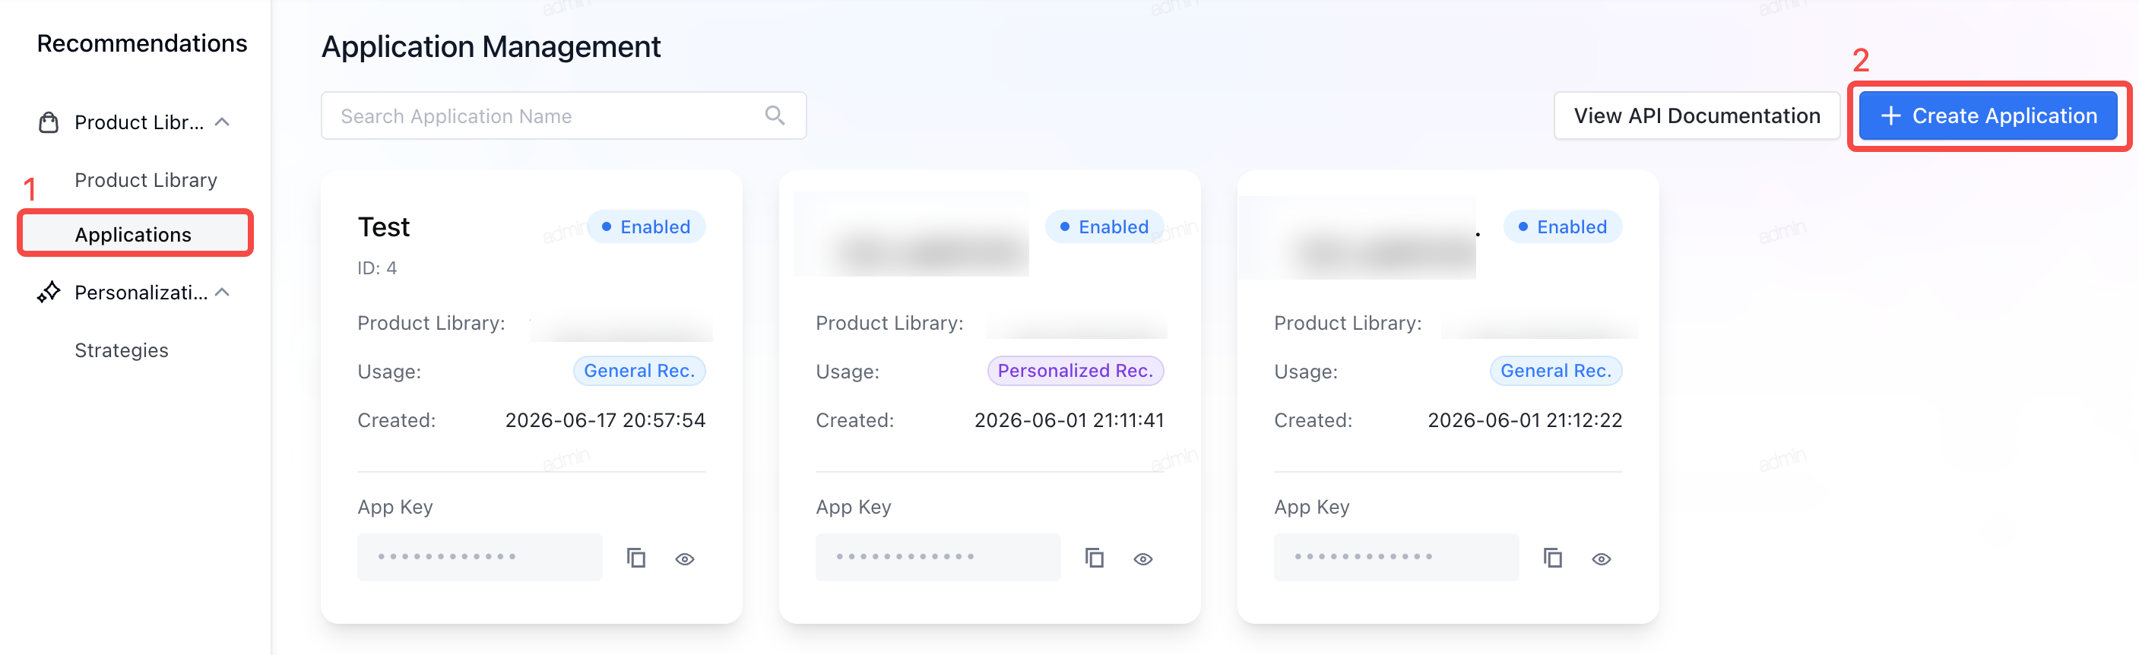This screenshot has height=655, width=2139.
Task: Reveal the Test application's App Key
Action: coord(685,558)
